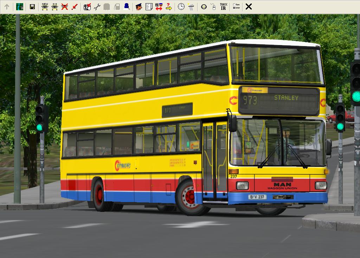This screenshot has width=360, height=258.
Task: Toggle TrackIR head tracking
Action: point(223,7)
